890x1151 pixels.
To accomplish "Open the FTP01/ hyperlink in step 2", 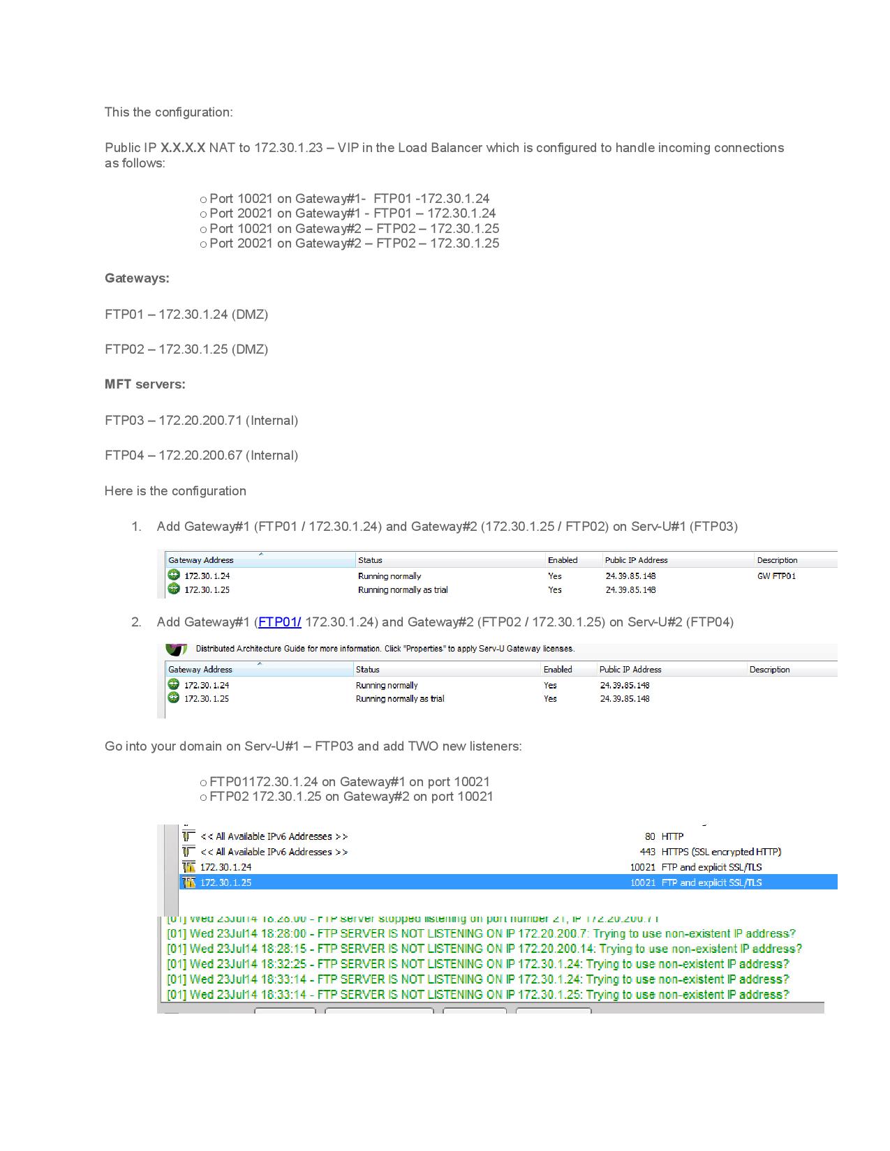I will click(280, 622).
